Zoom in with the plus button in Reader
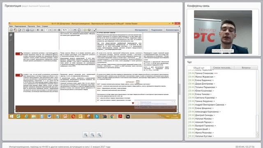This screenshot has height=148, width=263. (x=59, y=30)
